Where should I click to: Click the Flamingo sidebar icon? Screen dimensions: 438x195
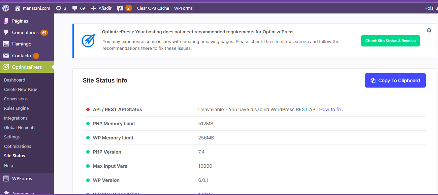coord(6,44)
